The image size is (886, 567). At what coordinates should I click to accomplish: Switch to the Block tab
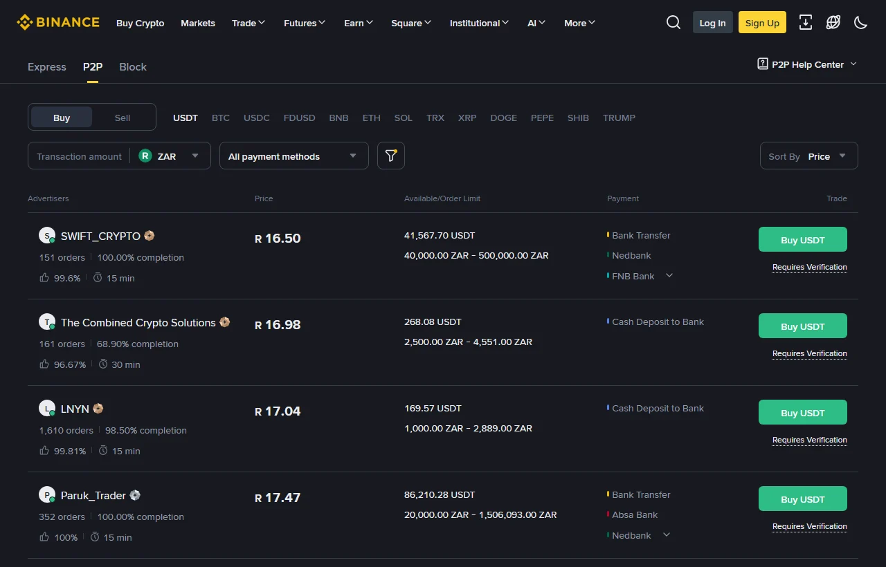point(133,66)
